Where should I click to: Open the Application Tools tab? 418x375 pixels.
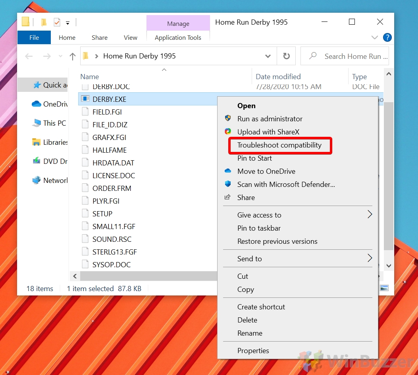coord(178,38)
